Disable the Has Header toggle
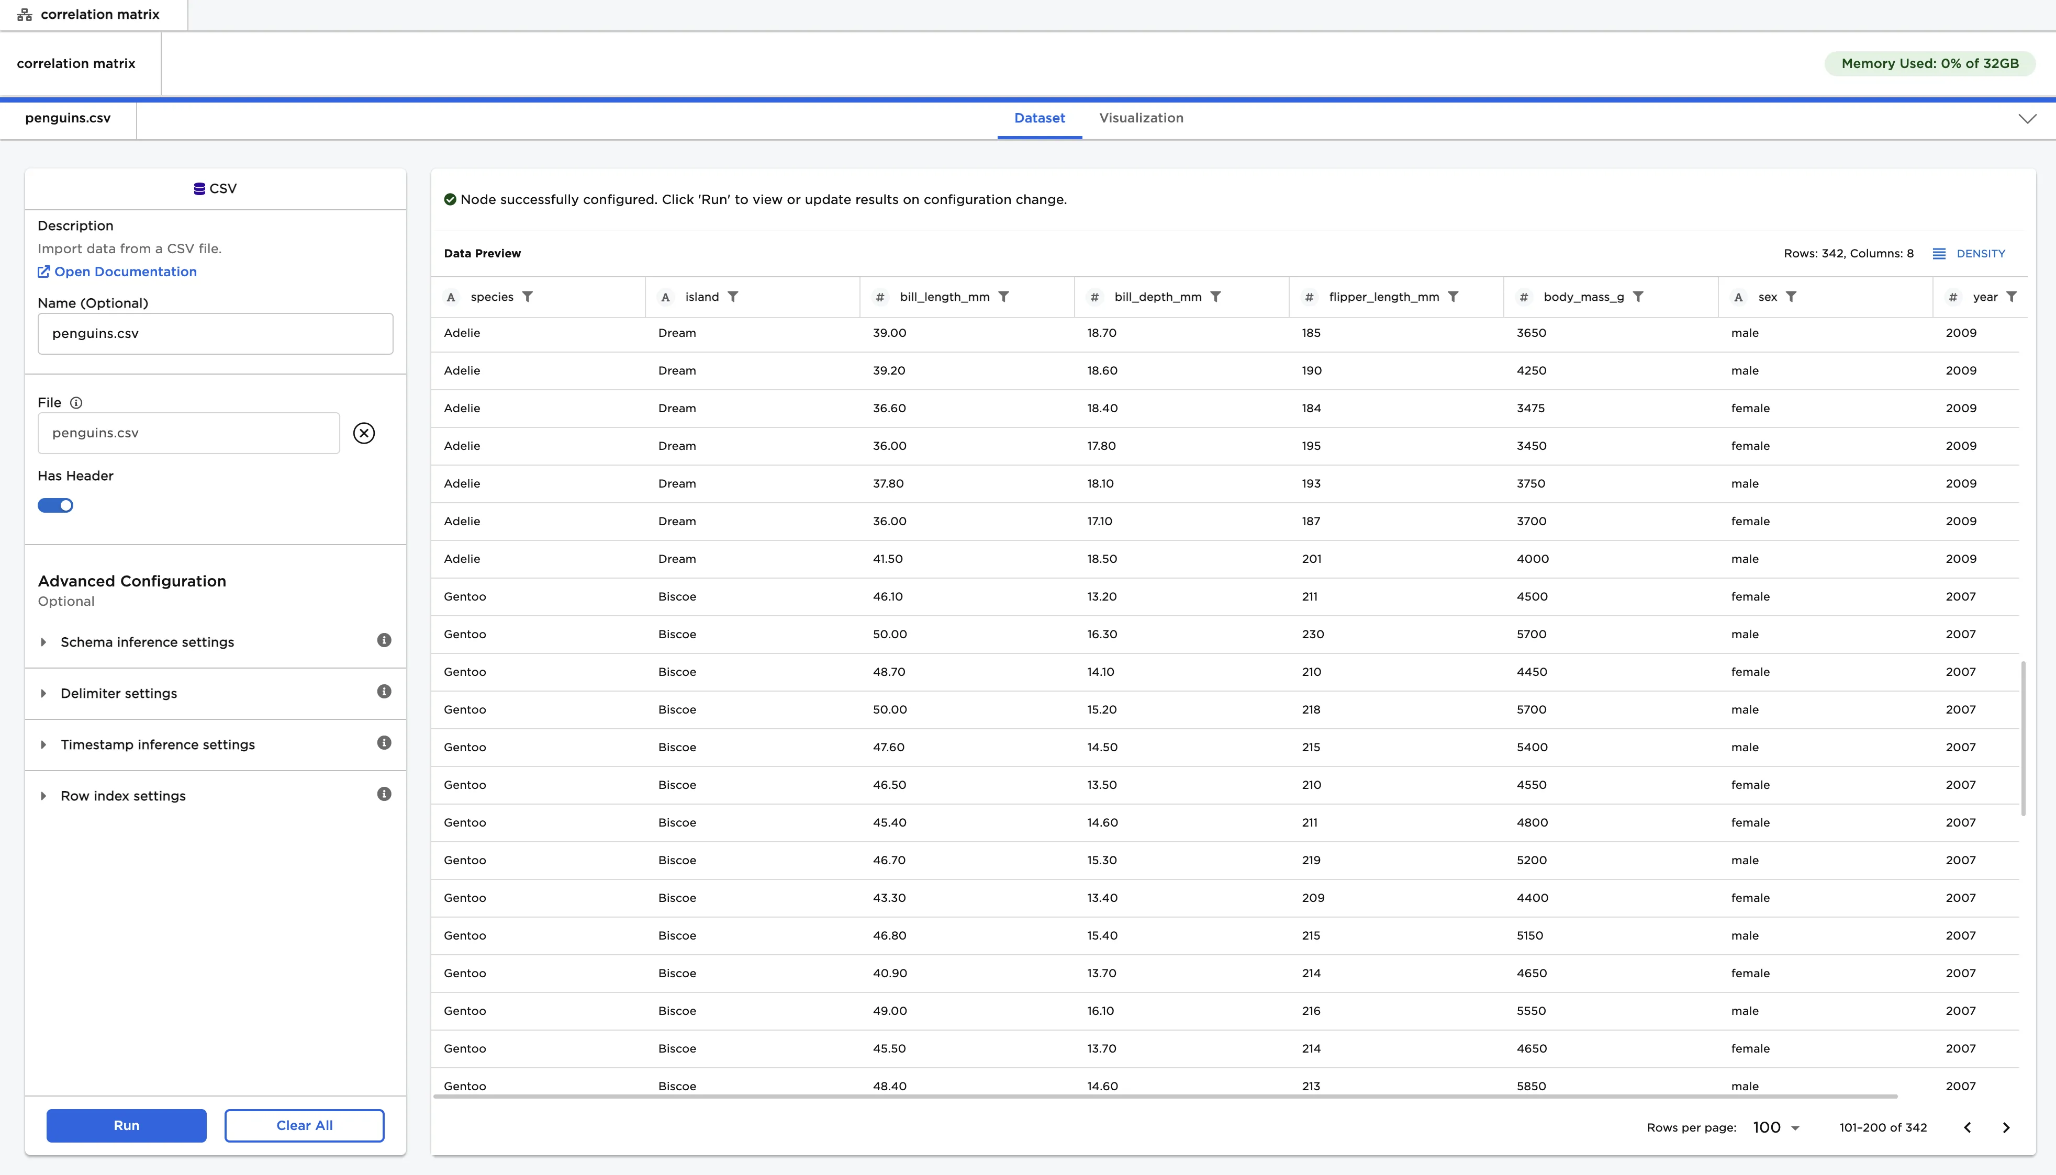The height and width of the screenshot is (1175, 2056). [x=55, y=505]
